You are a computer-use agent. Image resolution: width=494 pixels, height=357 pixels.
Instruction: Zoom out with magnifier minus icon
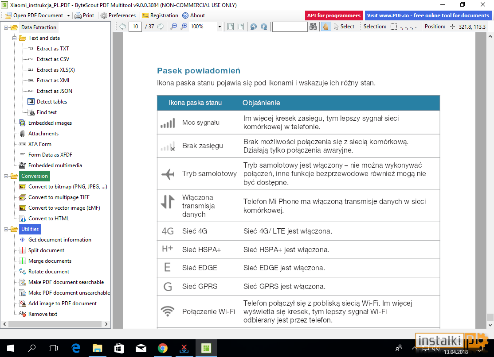(173, 27)
